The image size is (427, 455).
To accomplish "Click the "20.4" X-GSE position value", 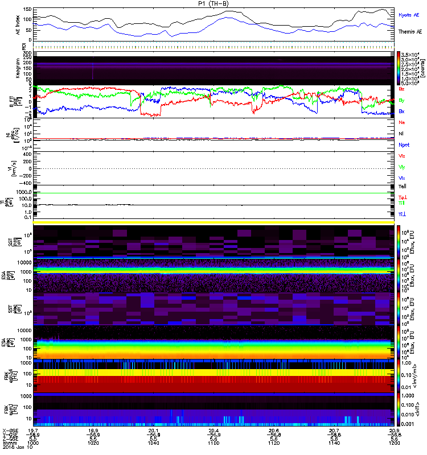I will point(213,431).
